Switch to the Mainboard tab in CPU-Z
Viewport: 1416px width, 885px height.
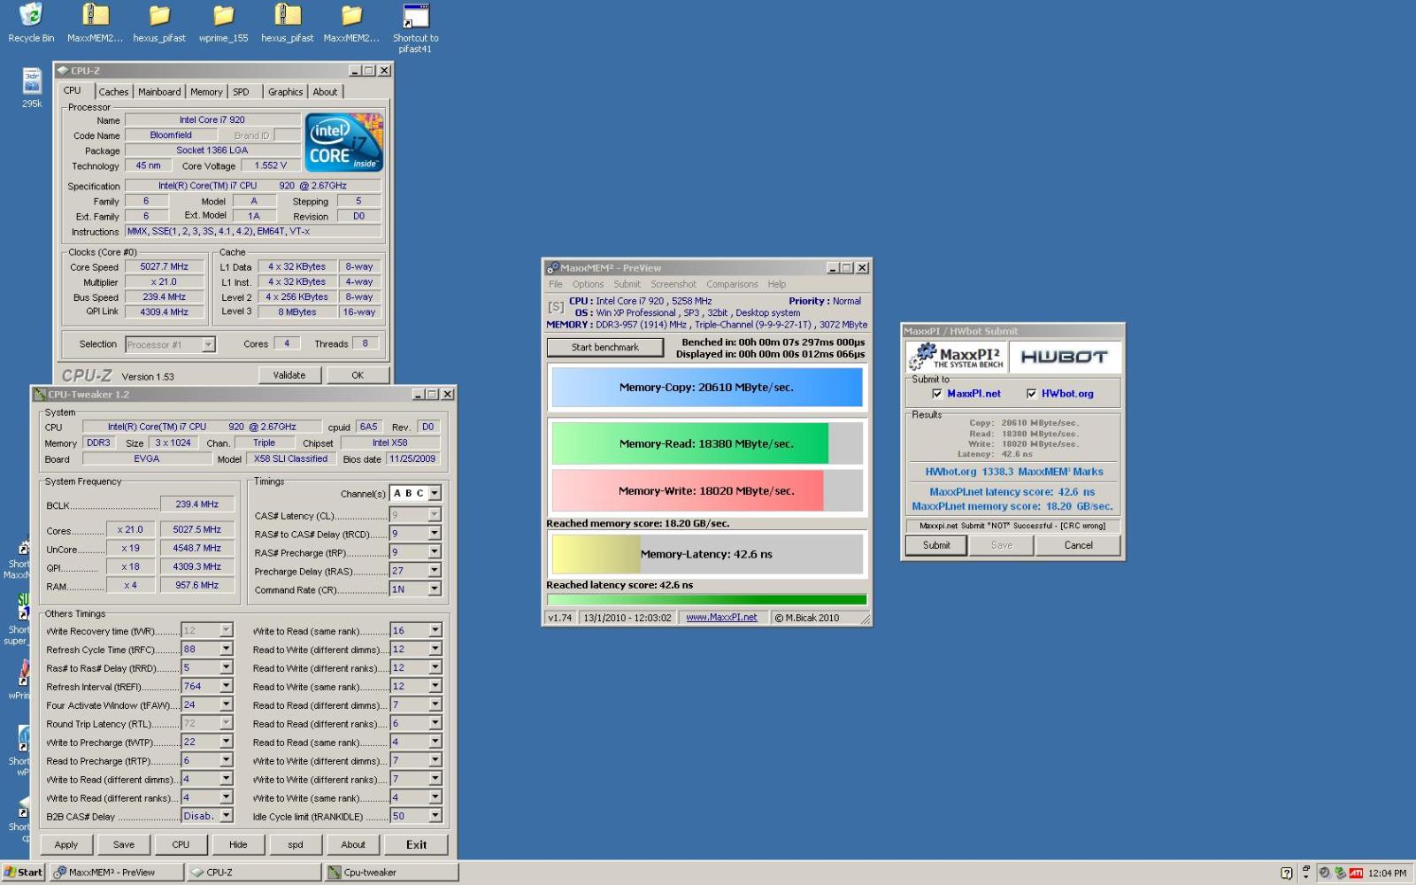(159, 92)
